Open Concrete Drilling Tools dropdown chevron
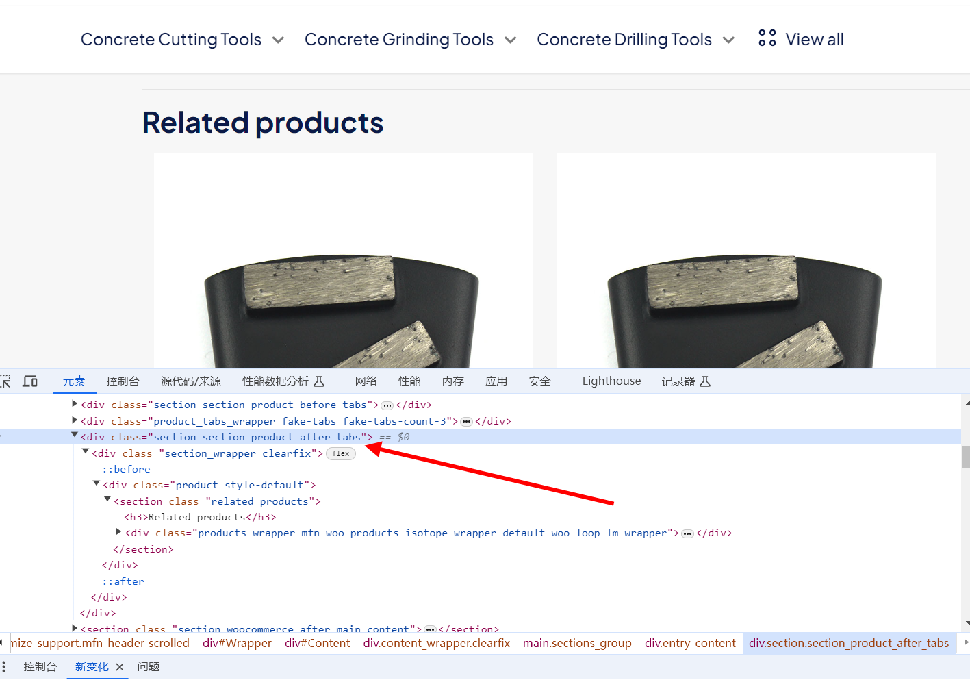Screen dimensions: 970x680 coord(728,40)
